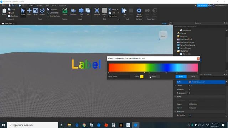Screen dimensions: 228x128
Task: Click the Windows search box on taskbar
Action: [x=32, y=125]
